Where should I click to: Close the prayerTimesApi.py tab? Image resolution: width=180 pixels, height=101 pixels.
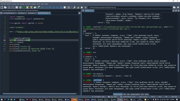point(49,13)
